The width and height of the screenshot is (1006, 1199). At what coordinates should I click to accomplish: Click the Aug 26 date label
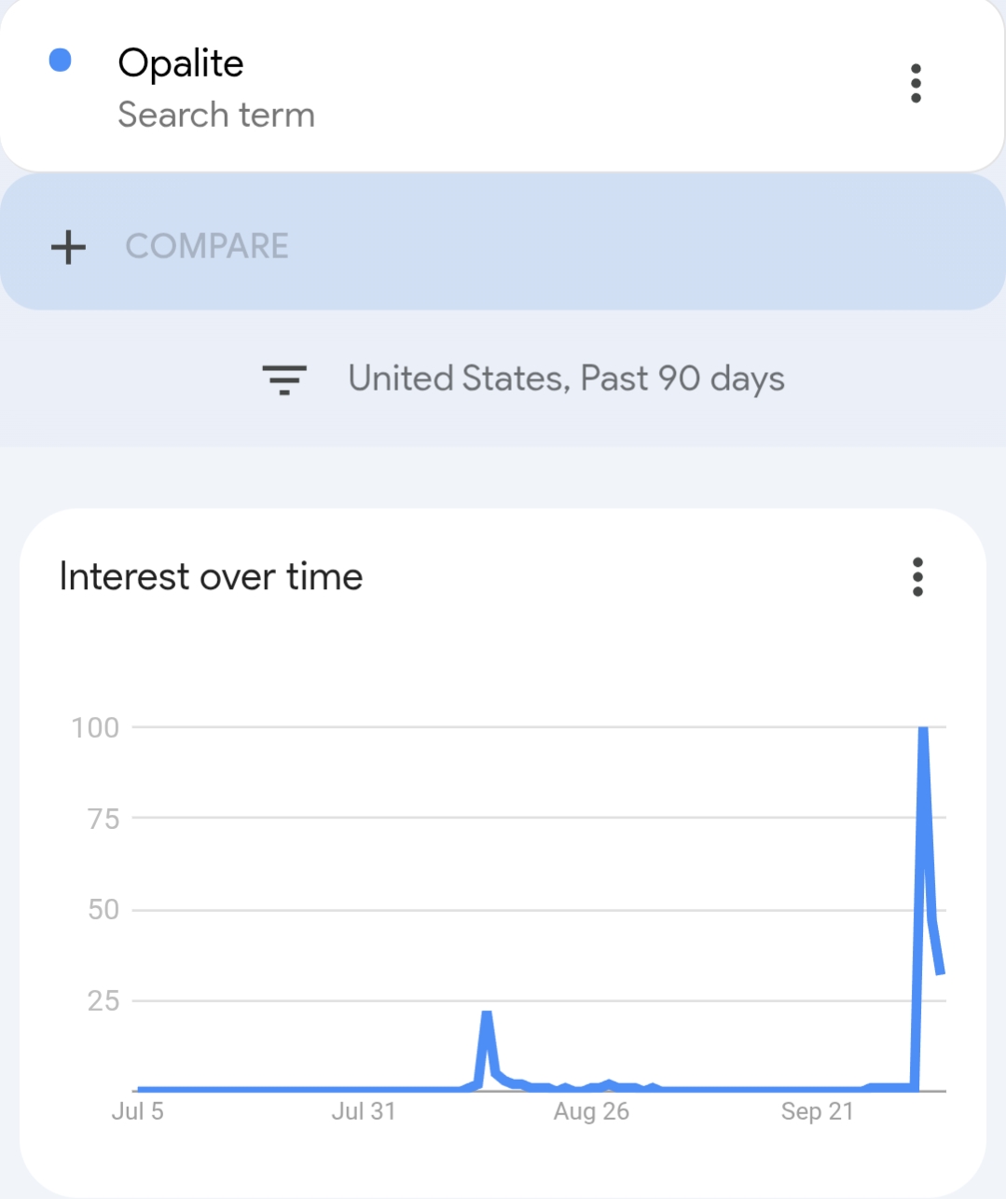(591, 1111)
